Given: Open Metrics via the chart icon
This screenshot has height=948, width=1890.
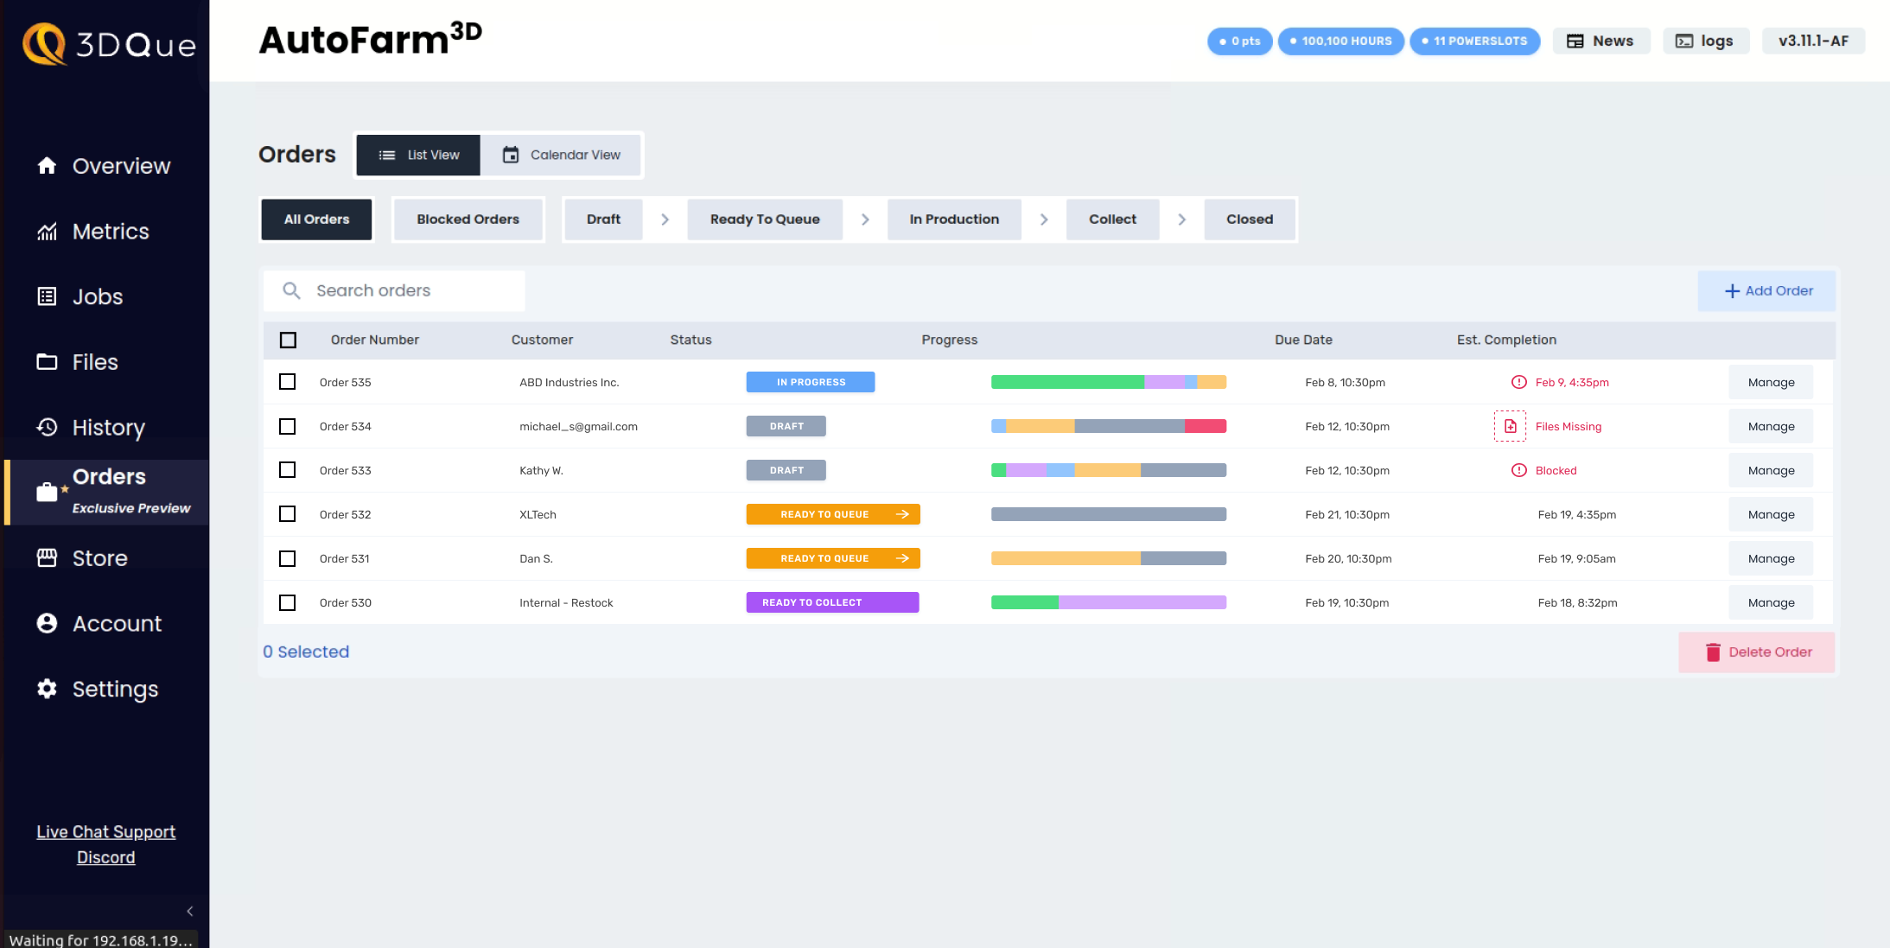Looking at the screenshot, I should coord(47,232).
